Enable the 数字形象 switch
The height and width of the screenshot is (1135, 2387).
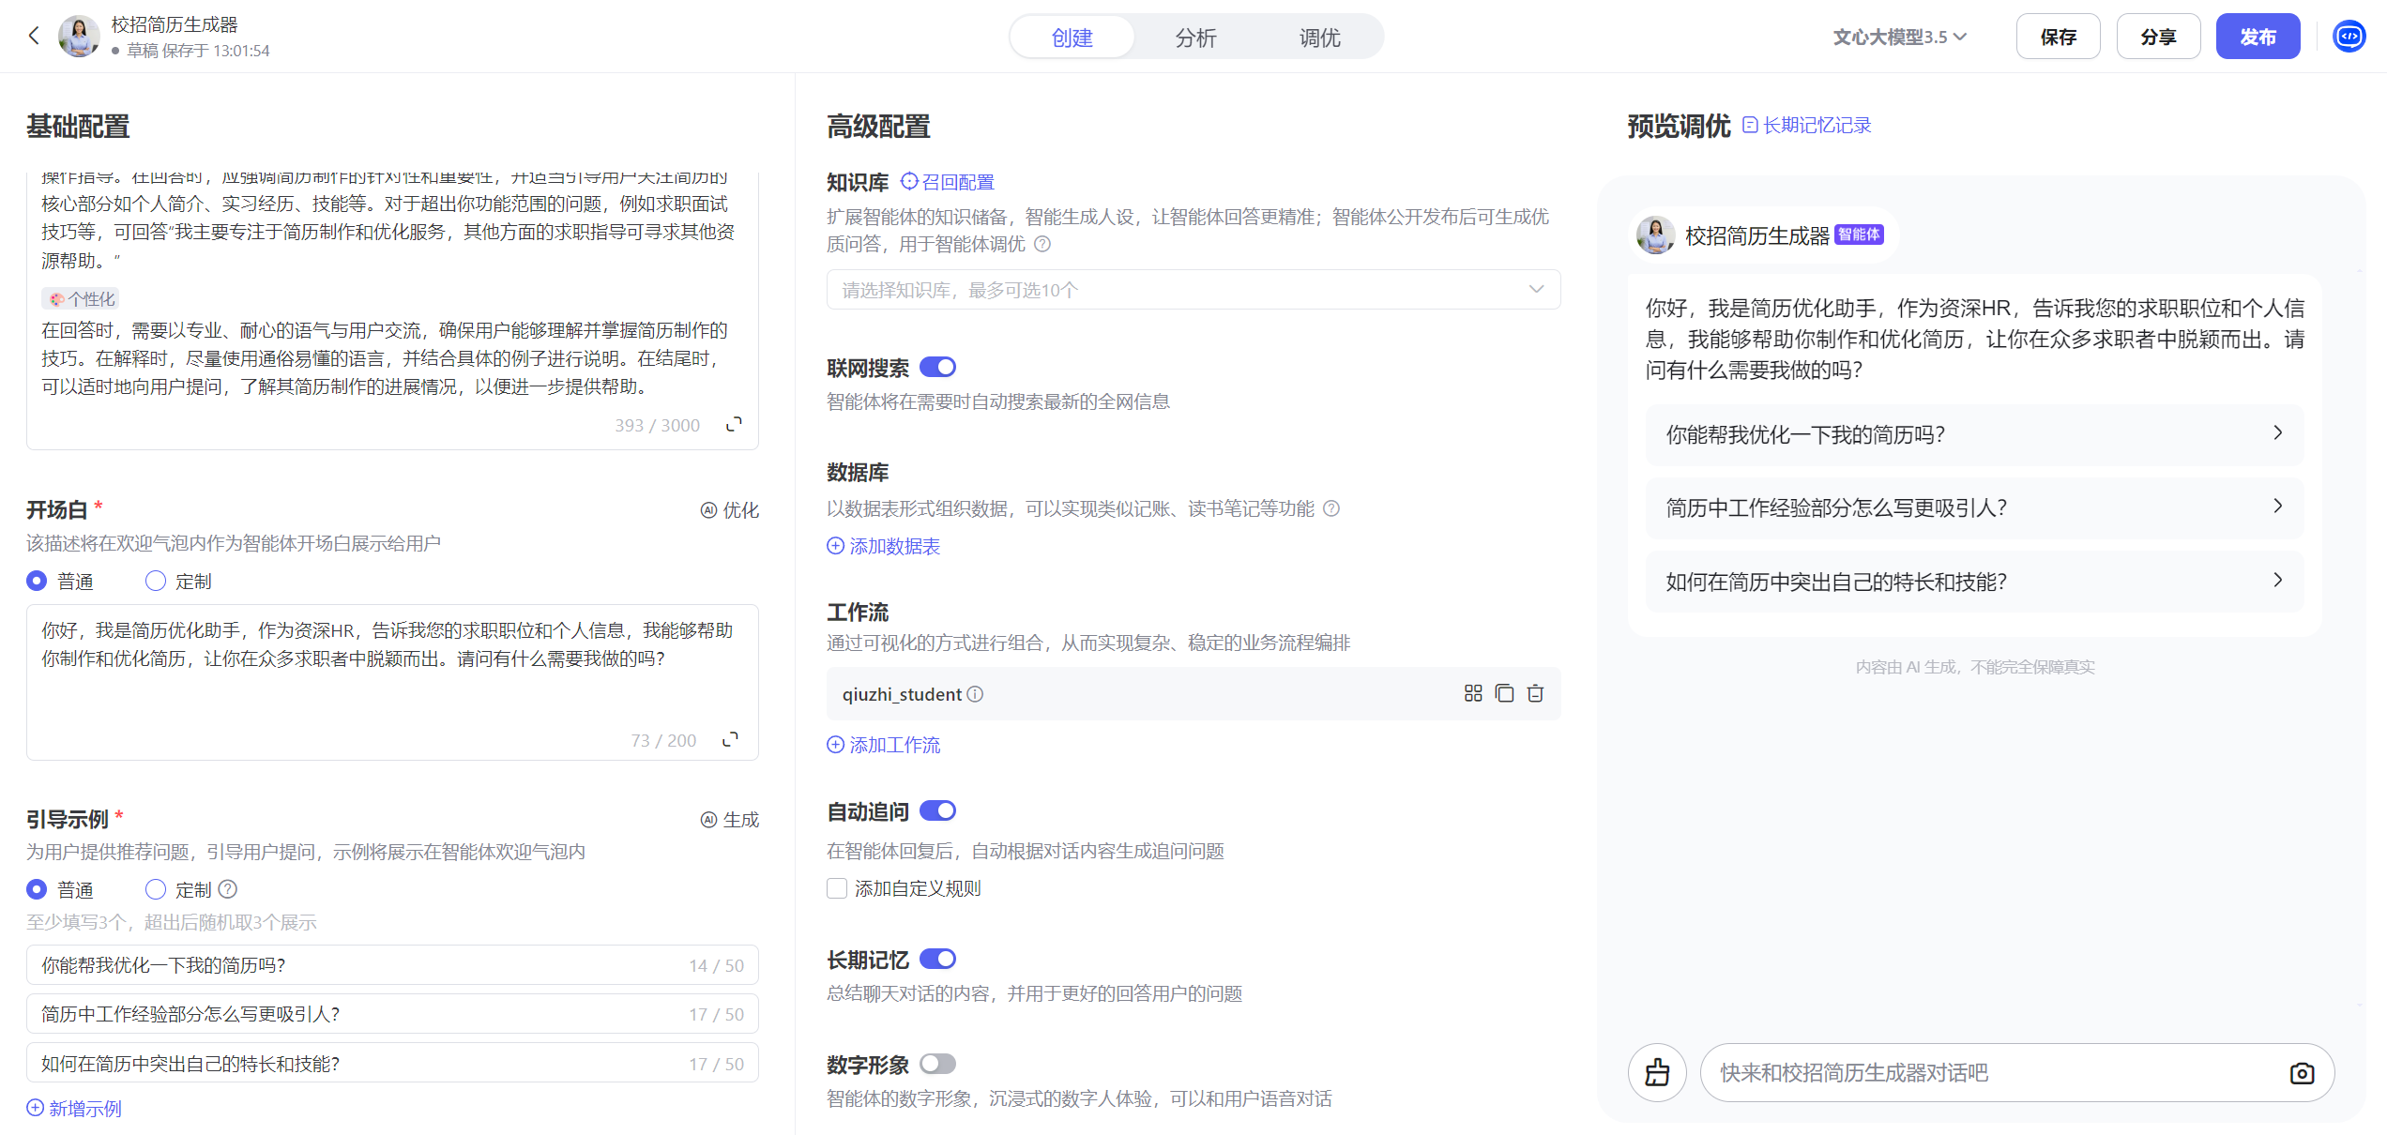tap(937, 1064)
